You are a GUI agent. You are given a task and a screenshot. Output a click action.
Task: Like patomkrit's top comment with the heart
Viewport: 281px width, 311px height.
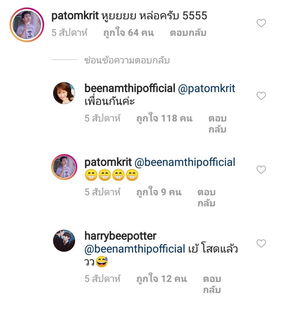coord(261,23)
